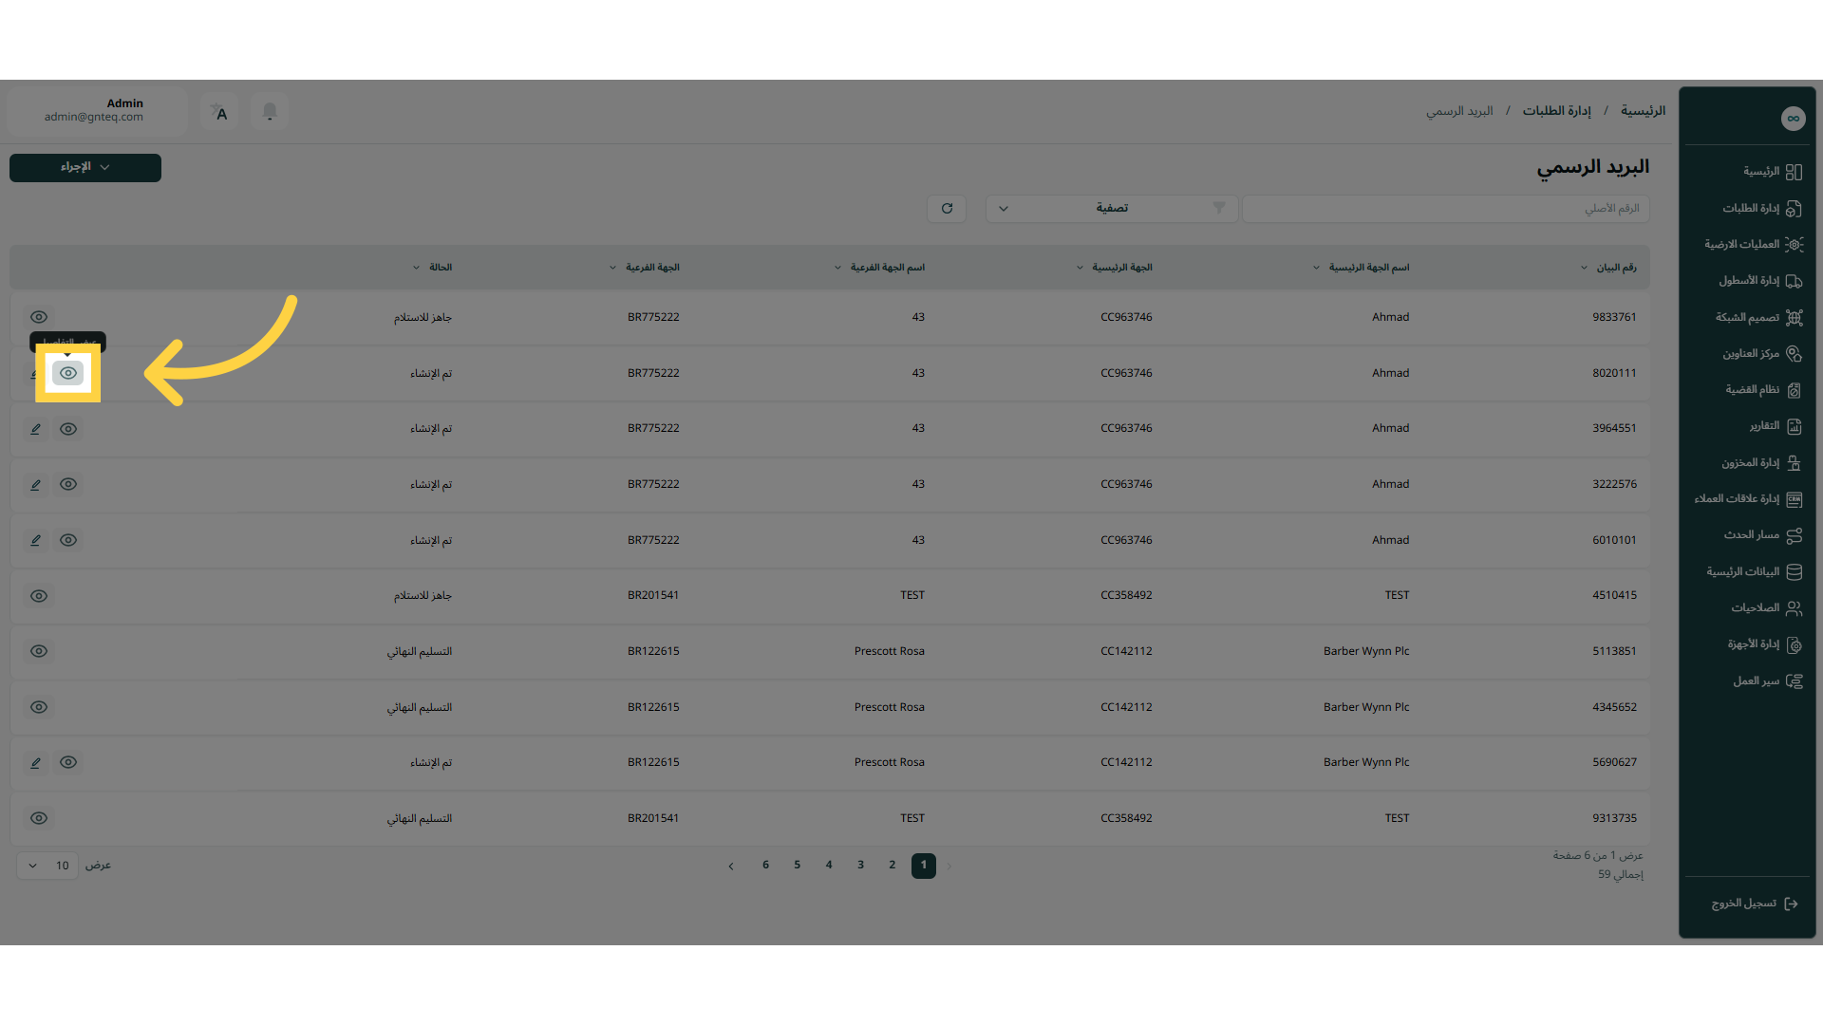
Task: View details of row 8020111
Action: pos(68,373)
